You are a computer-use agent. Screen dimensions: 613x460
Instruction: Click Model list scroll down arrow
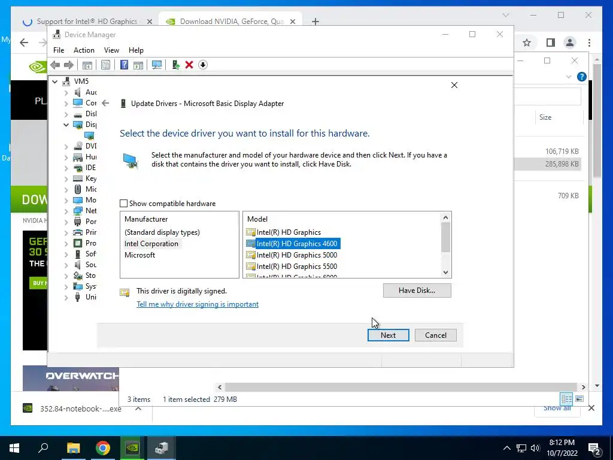(x=445, y=273)
